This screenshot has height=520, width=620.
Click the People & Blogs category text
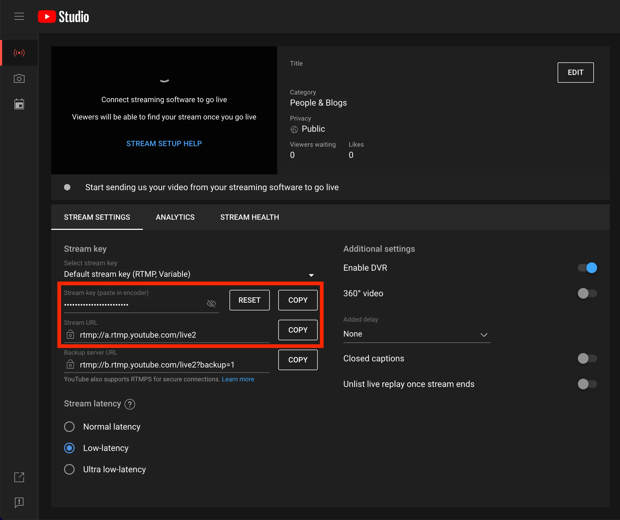coord(318,103)
